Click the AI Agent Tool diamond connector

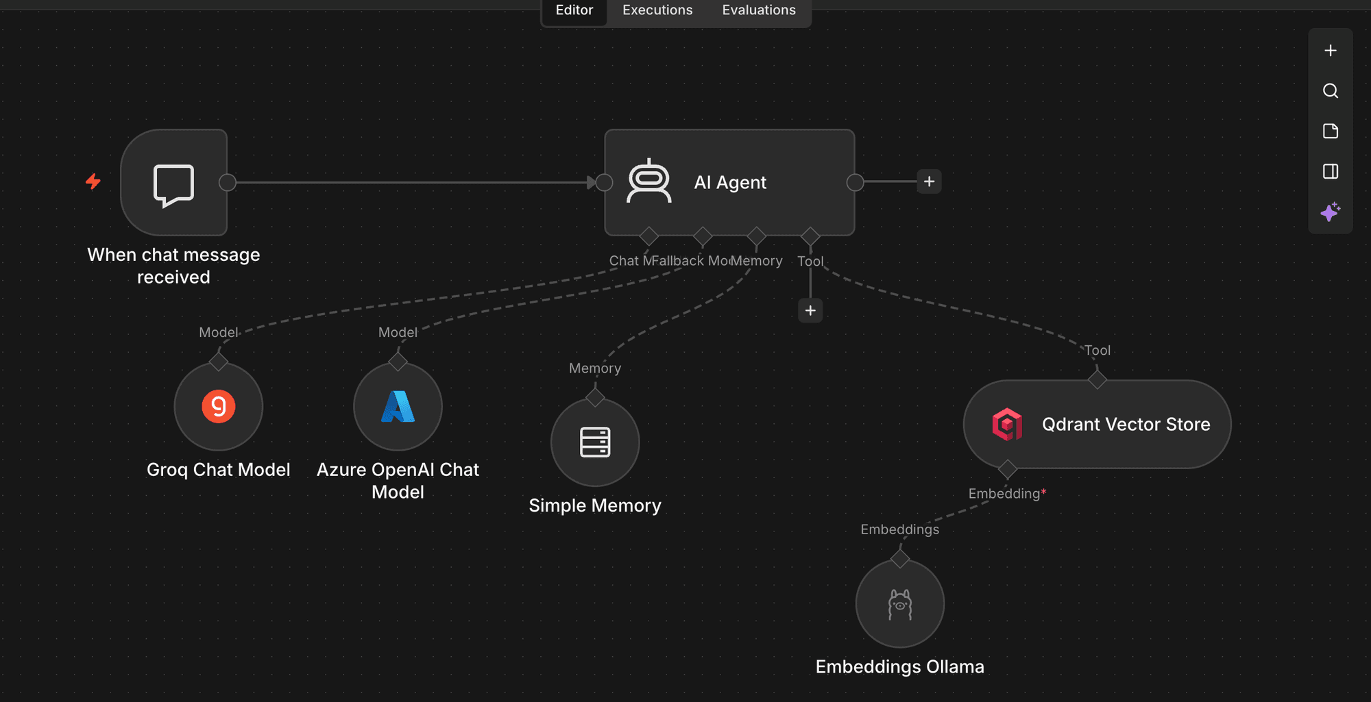point(810,236)
